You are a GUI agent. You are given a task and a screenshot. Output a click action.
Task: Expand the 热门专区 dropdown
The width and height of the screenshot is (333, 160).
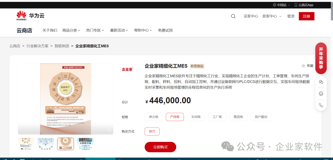coord(95,30)
